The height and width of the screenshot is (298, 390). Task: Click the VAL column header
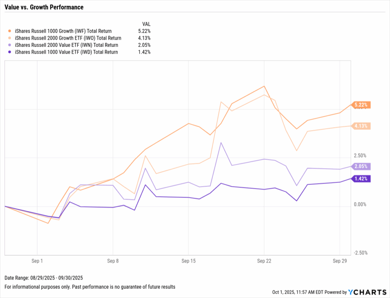point(146,23)
